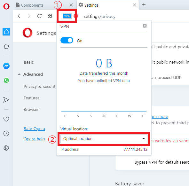
Task: Open the Optimal location dropdown
Action: [104, 139]
